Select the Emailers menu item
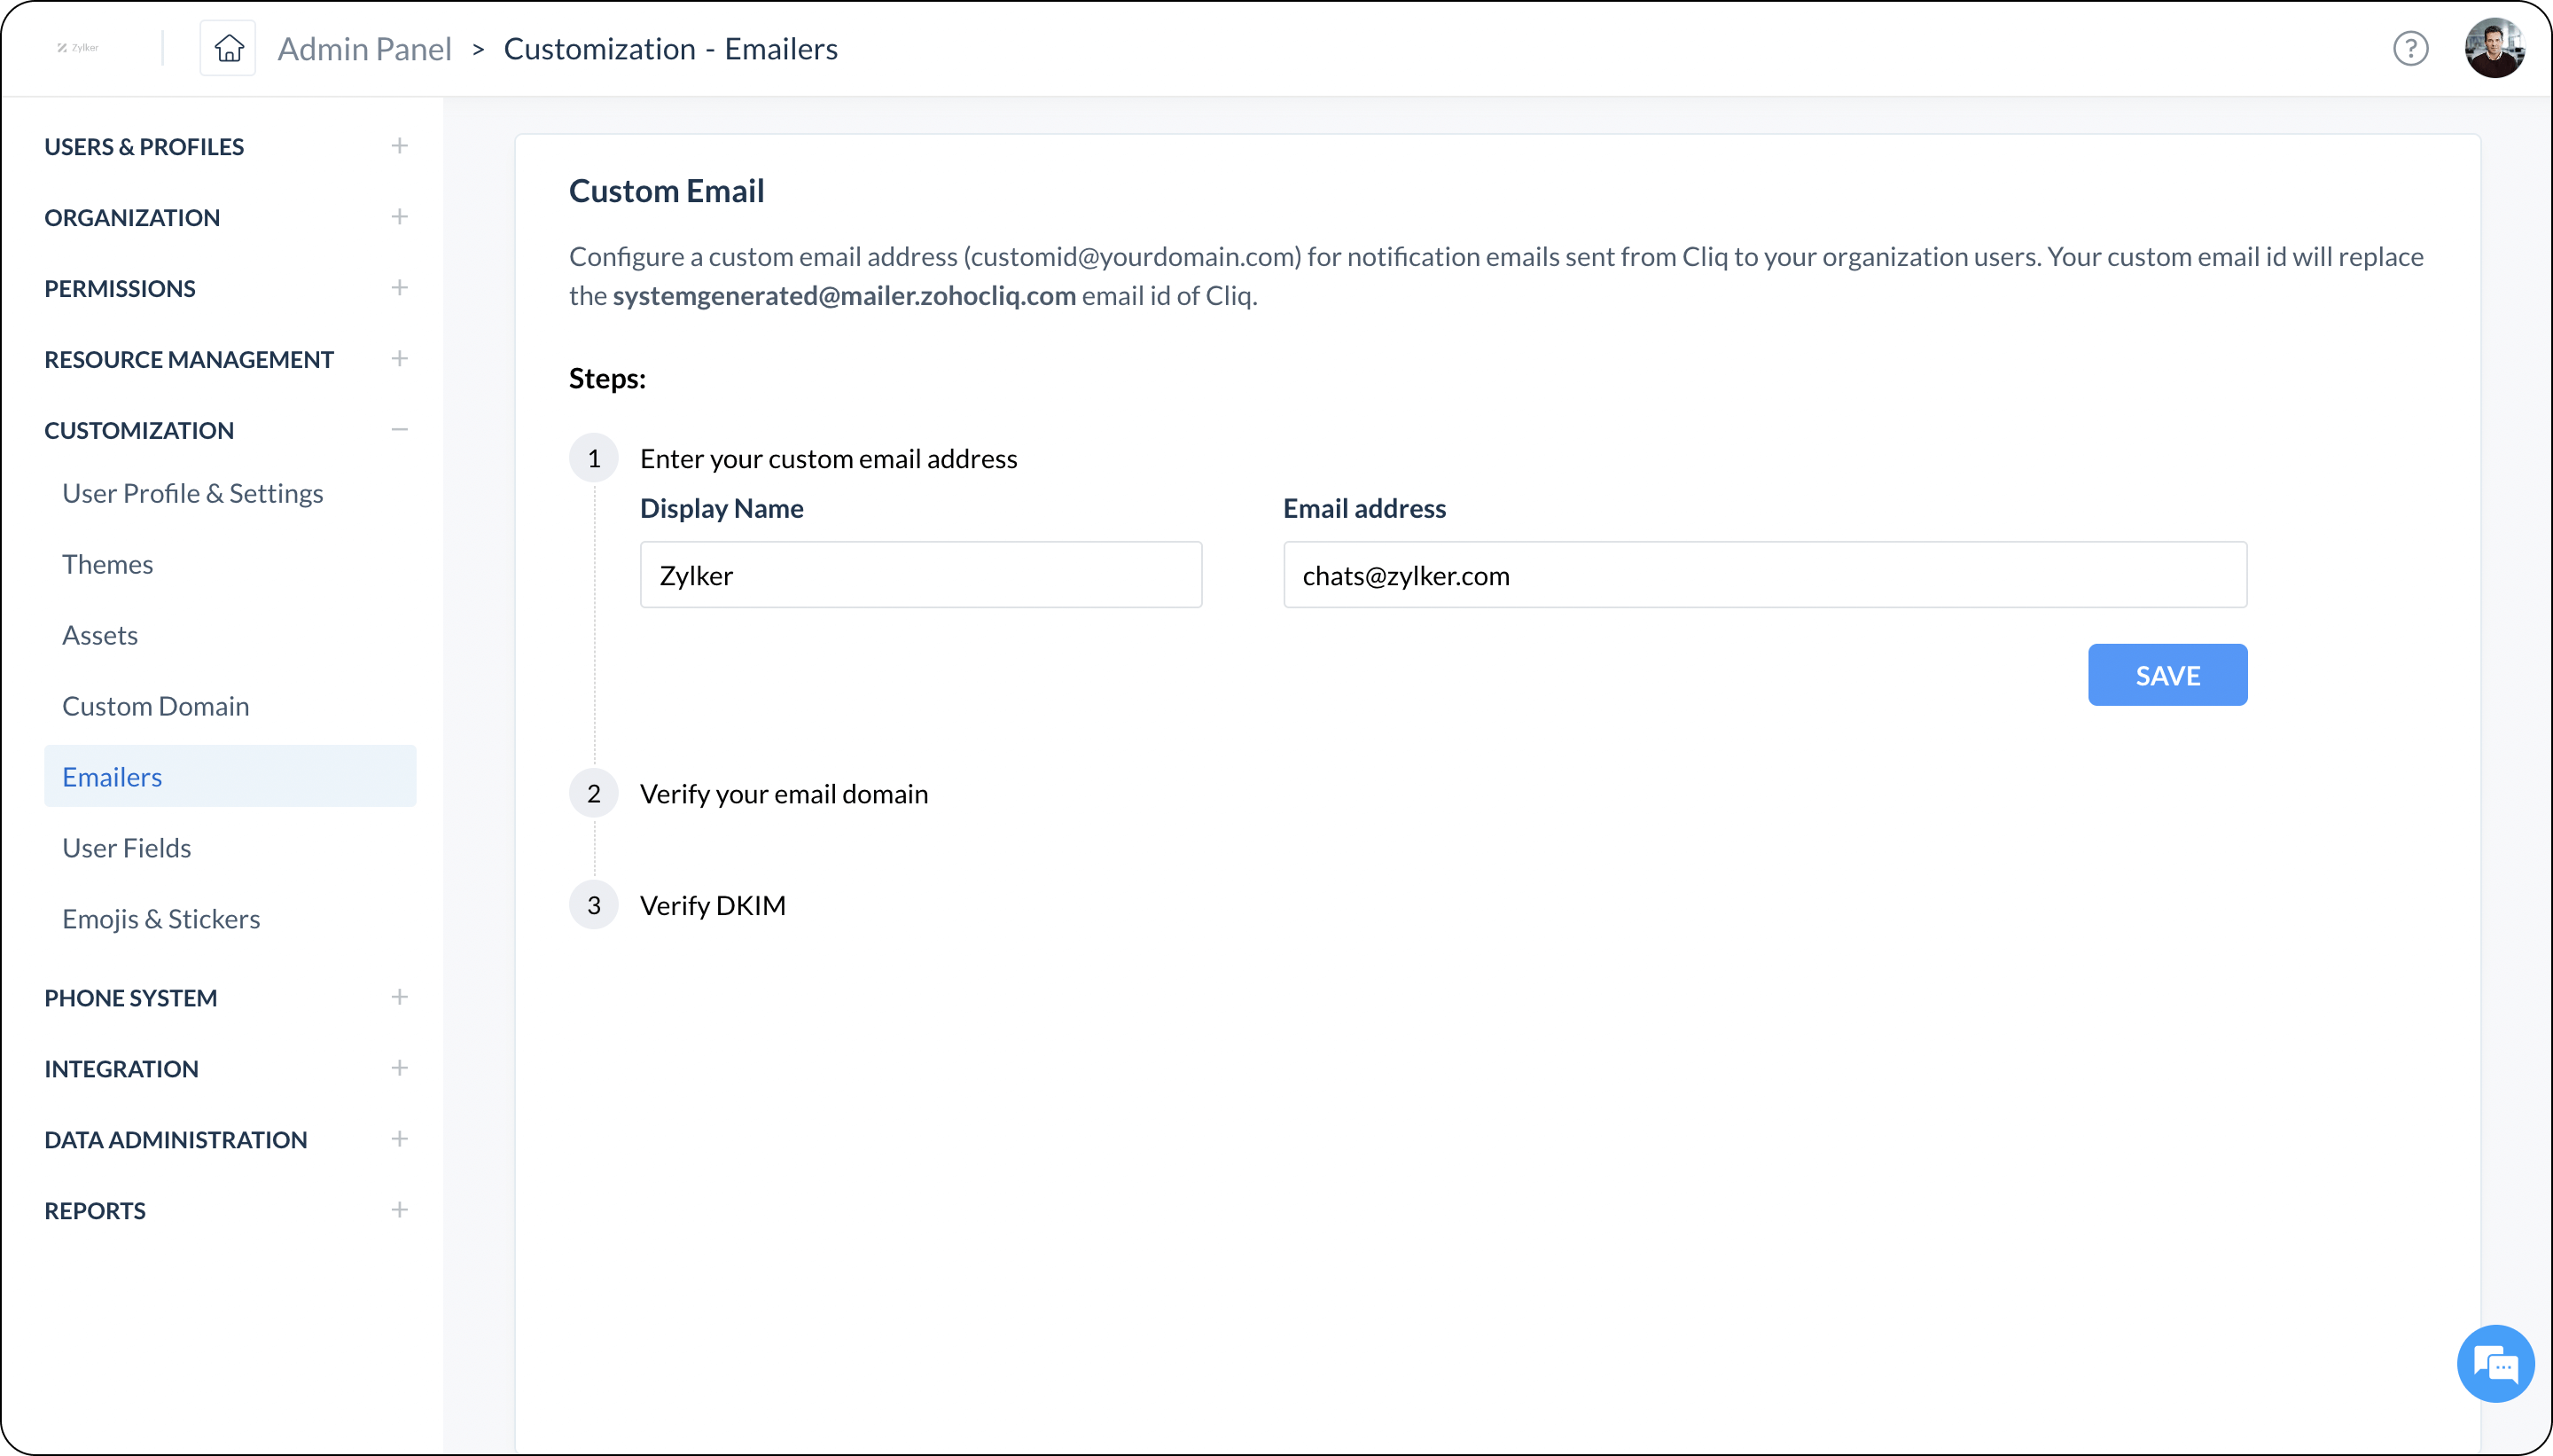Image resolution: width=2553 pixels, height=1456 pixels. (113, 775)
